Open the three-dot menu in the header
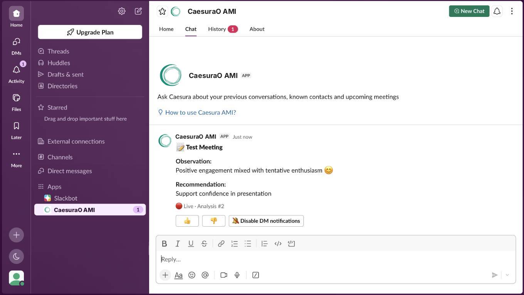524x295 pixels. pyautogui.click(x=512, y=11)
